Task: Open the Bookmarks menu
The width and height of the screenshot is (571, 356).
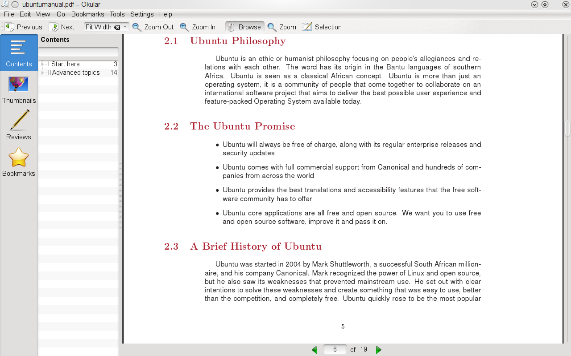Action: point(87,14)
